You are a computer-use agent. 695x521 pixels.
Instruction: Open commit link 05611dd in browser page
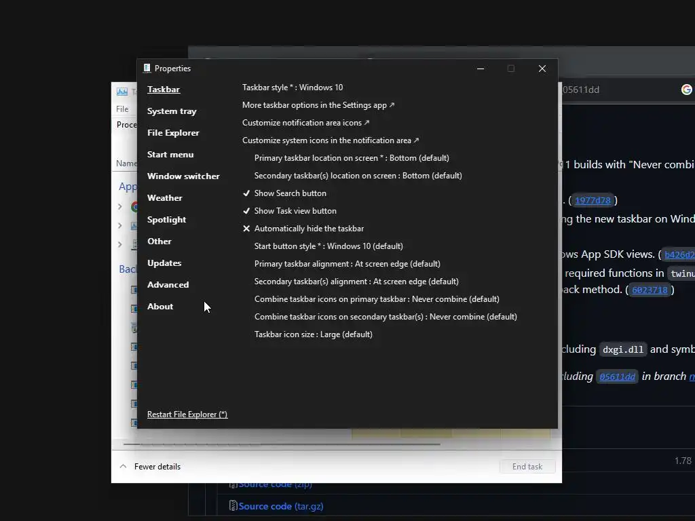click(x=617, y=377)
